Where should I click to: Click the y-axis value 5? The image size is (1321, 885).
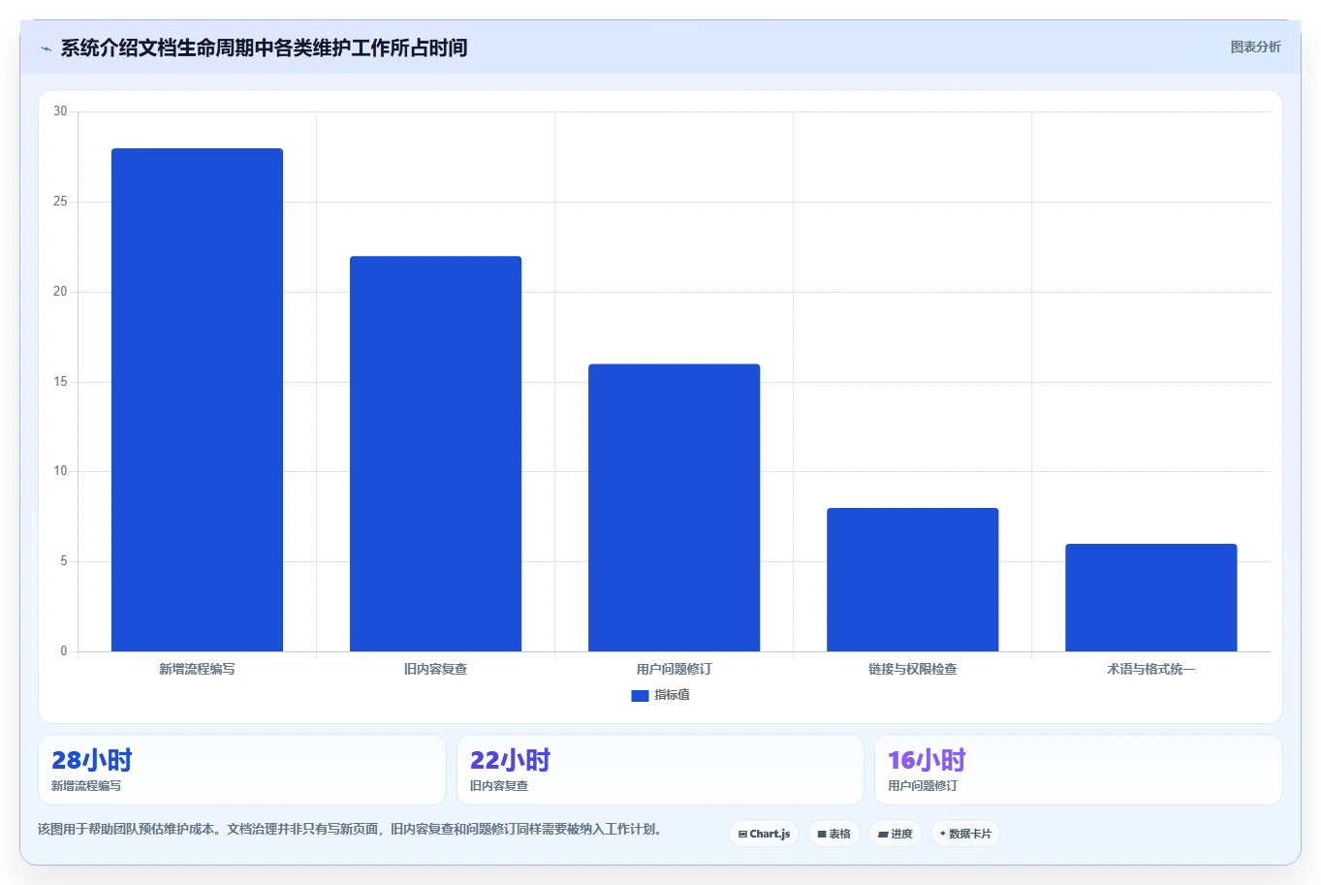coord(64,561)
